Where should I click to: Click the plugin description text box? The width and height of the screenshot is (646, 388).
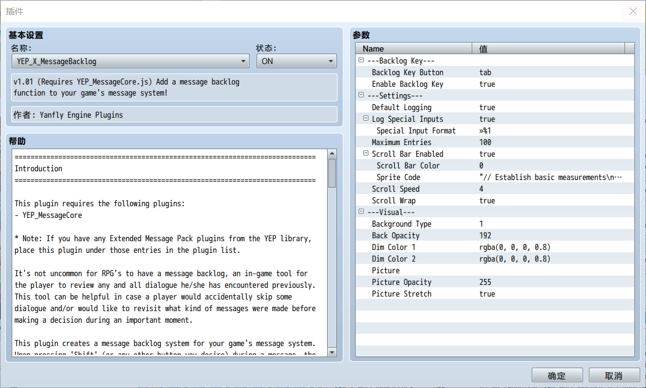(174, 87)
